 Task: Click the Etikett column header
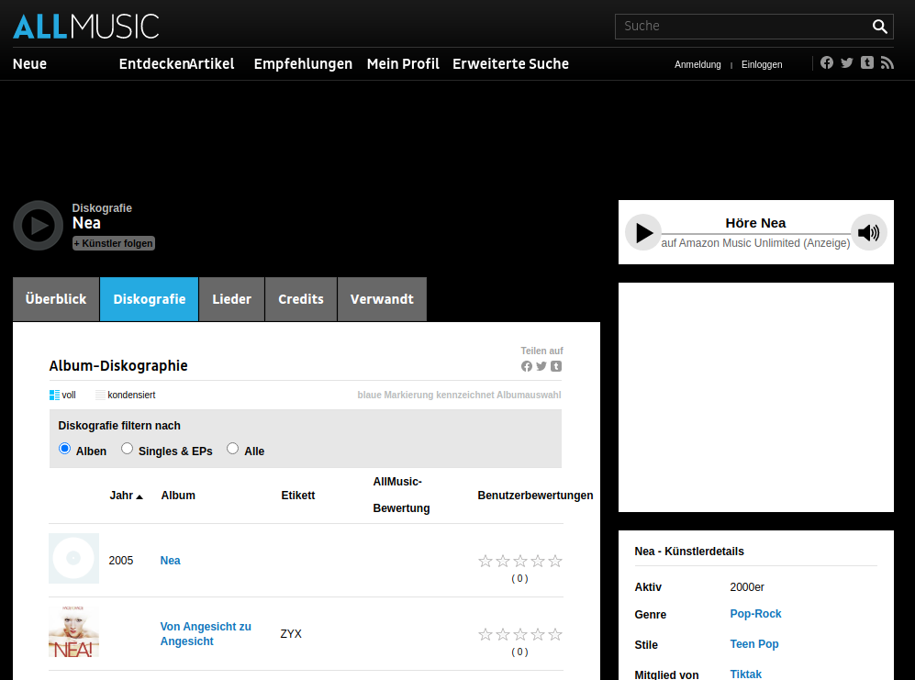click(x=298, y=496)
